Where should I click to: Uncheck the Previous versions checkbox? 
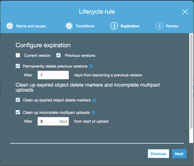point(58,55)
